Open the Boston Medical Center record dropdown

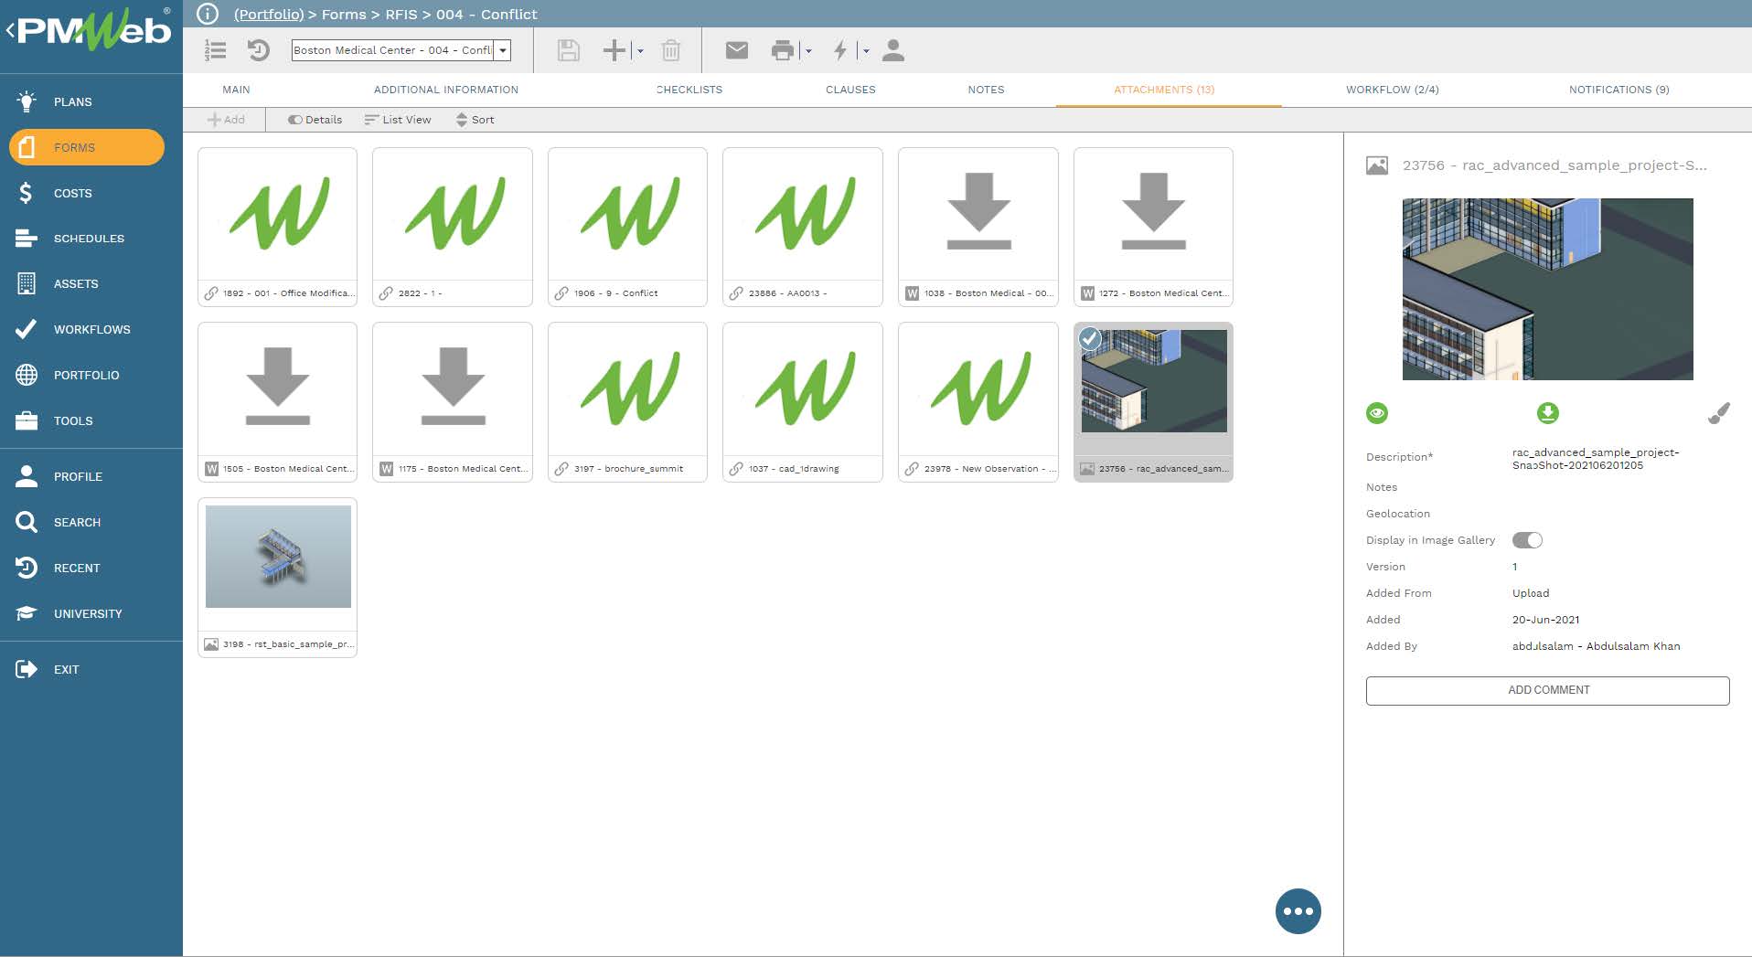(502, 50)
